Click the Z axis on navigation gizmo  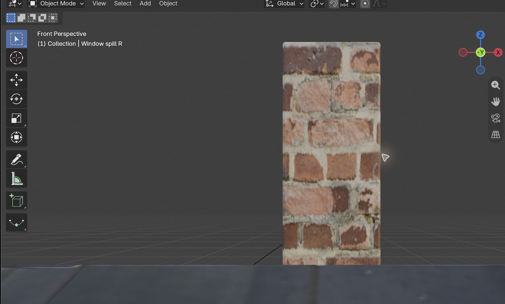click(480, 35)
